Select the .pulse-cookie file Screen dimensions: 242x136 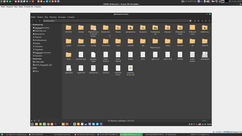(192, 57)
